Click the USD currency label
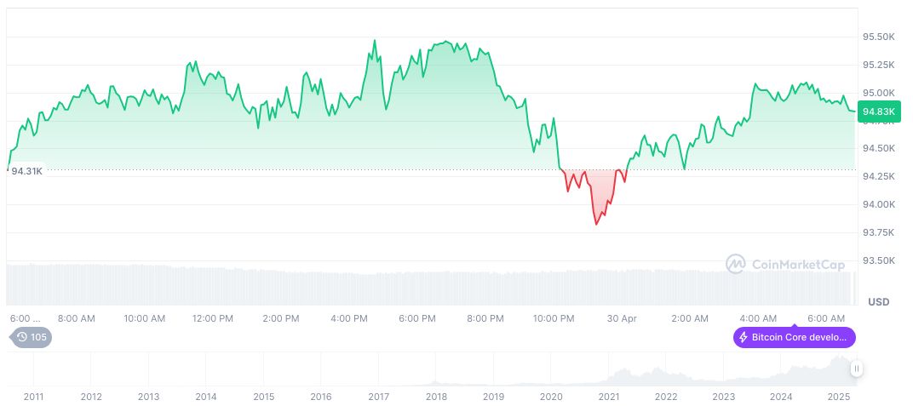The height and width of the screenshot is (406, 913). coord(878,302)
